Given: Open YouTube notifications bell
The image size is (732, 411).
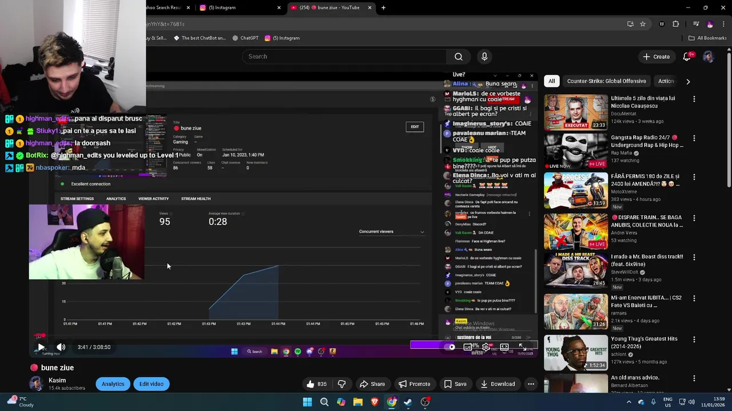Looking at the screenshot, I should tap(687, 57).
